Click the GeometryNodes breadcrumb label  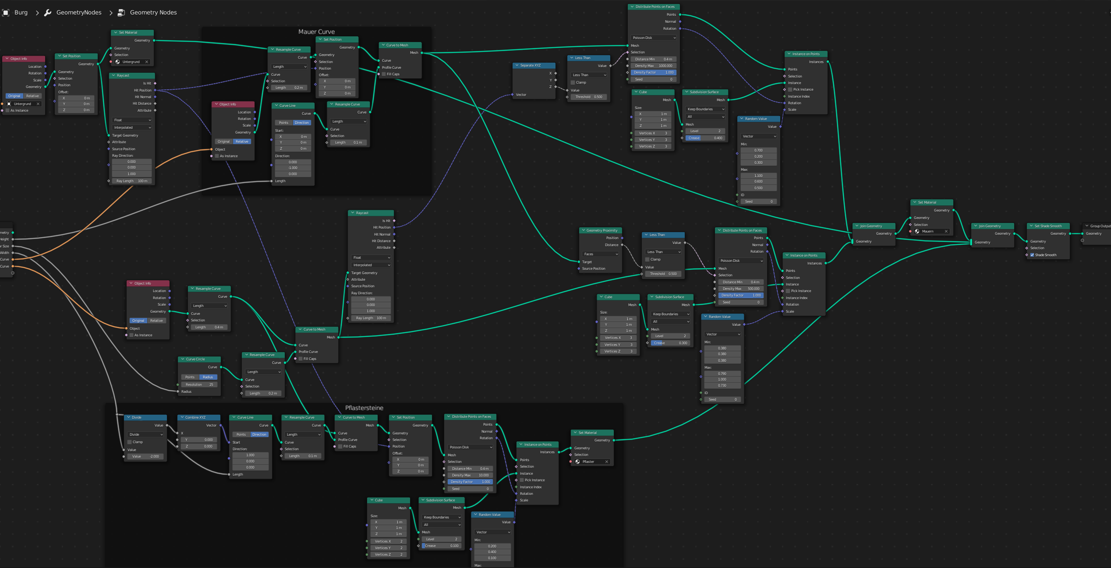tap(79, 13)
